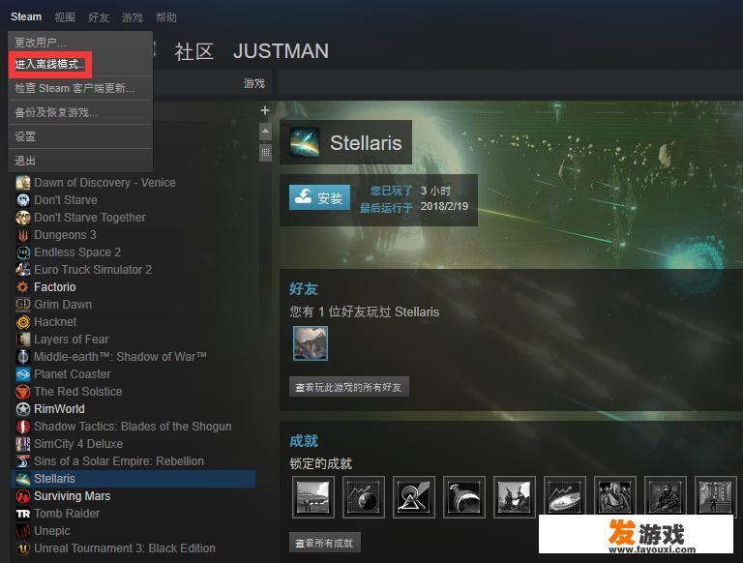Click 查看玩此游戏的所有好友 button

(x=348, y=387)
